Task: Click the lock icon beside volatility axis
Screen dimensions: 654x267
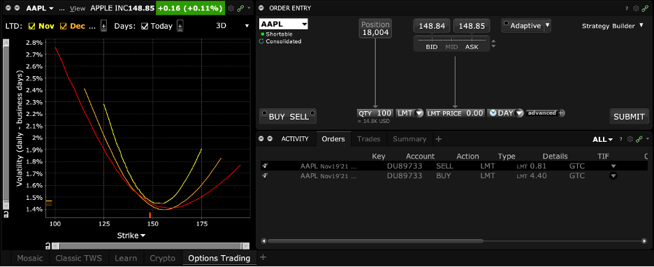Action: (6, 215)
